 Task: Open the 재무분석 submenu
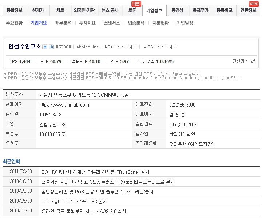point(63,23)
